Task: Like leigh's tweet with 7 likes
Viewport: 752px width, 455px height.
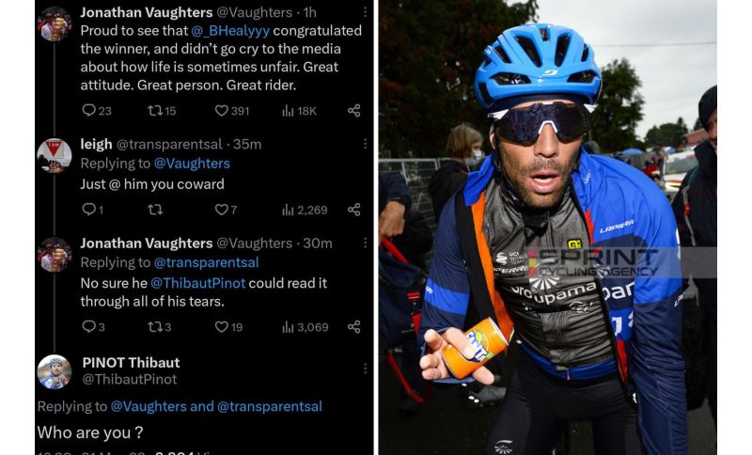Action: tap(226, 210)
